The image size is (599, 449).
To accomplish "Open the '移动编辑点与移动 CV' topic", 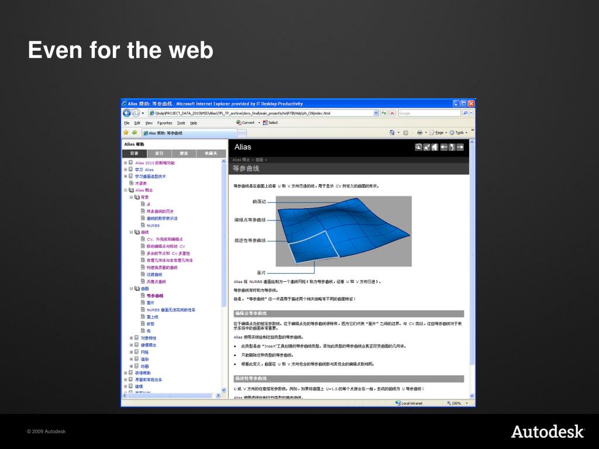I will coord(166,246).
